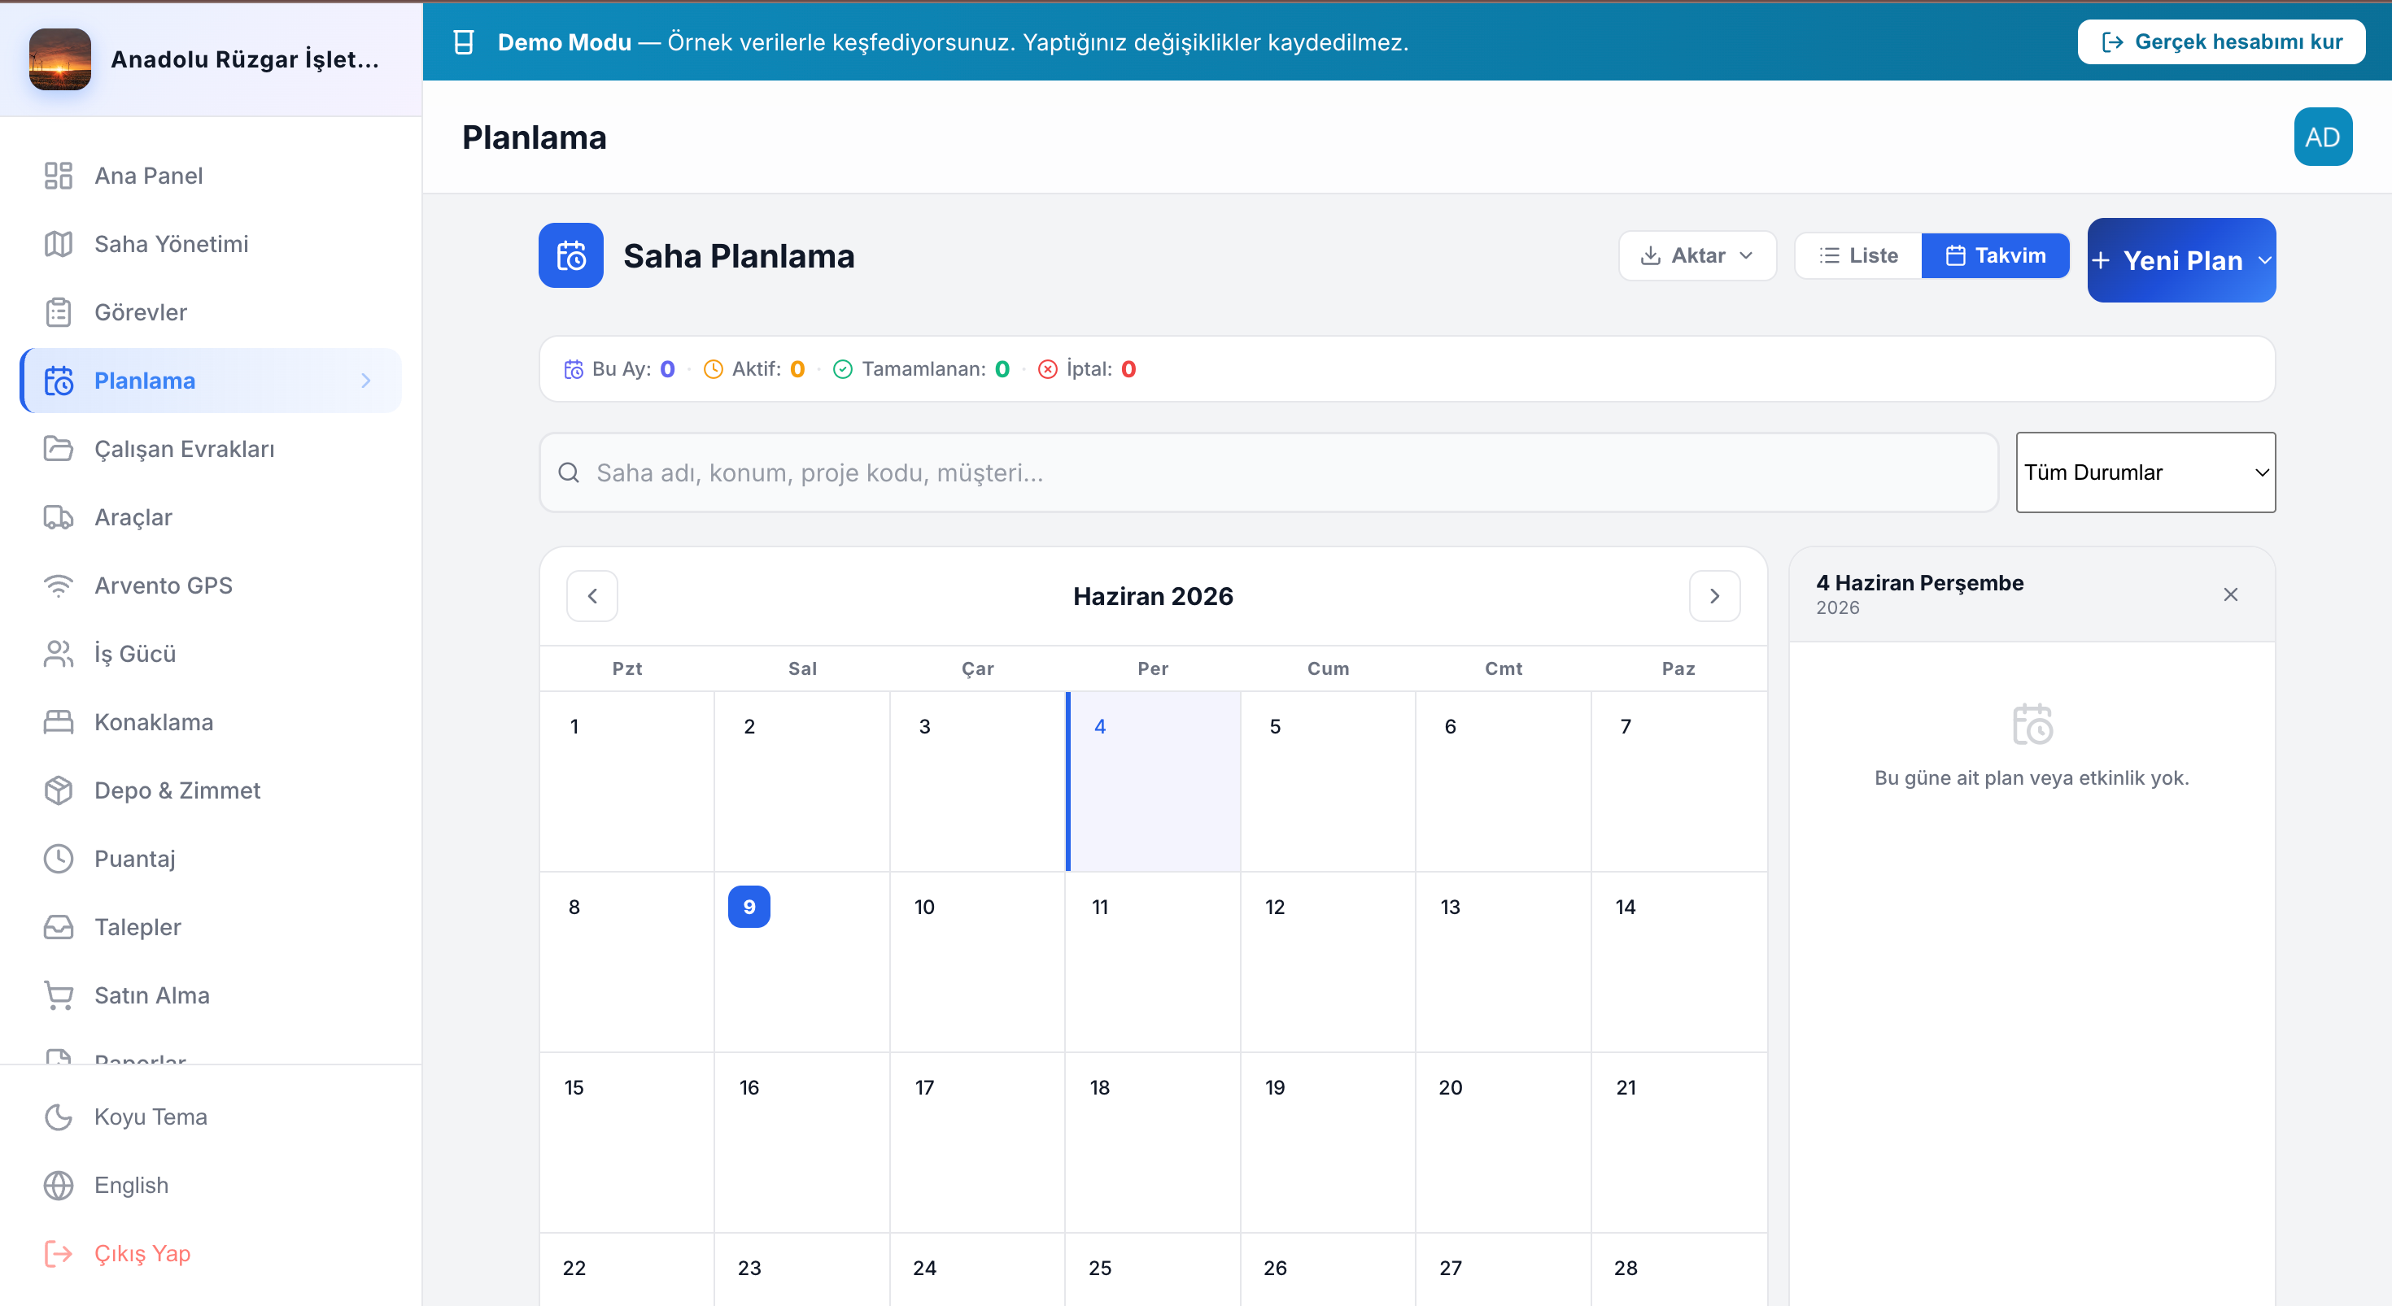
Task: Click the İş Gücü people icon
Action: click(59, 654)
